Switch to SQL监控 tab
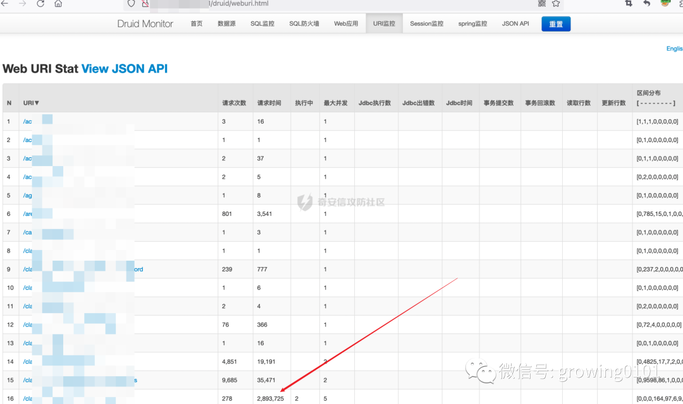The image size is (683, 404). pos(262,23)
